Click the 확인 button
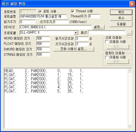 [121, 12]
